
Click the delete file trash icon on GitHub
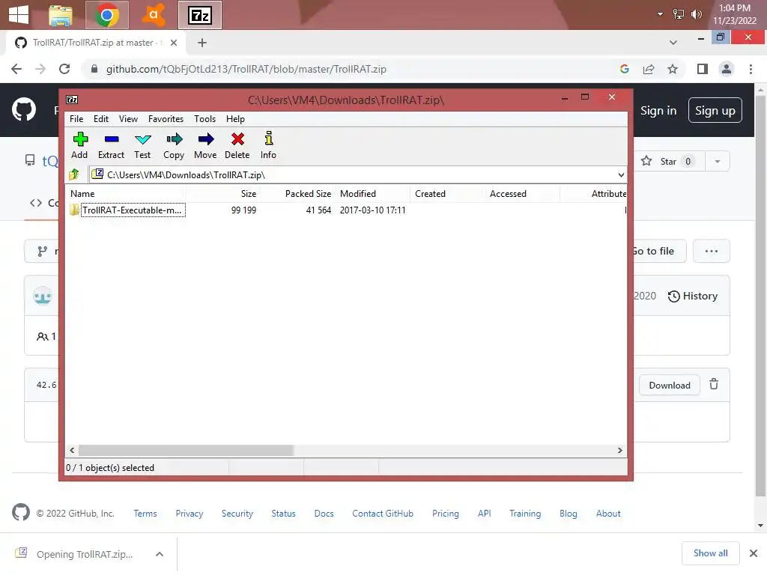714,384
